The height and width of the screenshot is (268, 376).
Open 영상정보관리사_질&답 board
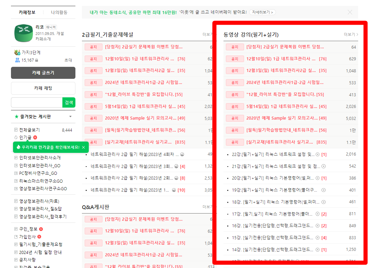(40, 209)
